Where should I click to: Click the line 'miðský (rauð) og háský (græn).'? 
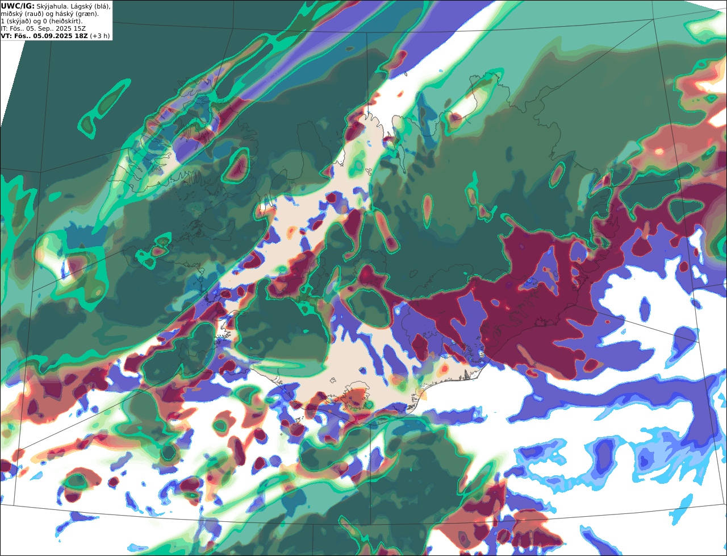[49, 14]
